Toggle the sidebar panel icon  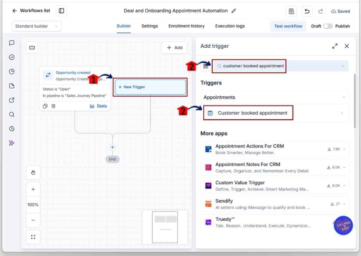tap(61, 11)
